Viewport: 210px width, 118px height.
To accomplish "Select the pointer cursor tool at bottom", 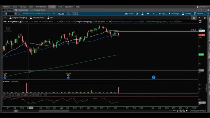I will (x=187, y=111).
